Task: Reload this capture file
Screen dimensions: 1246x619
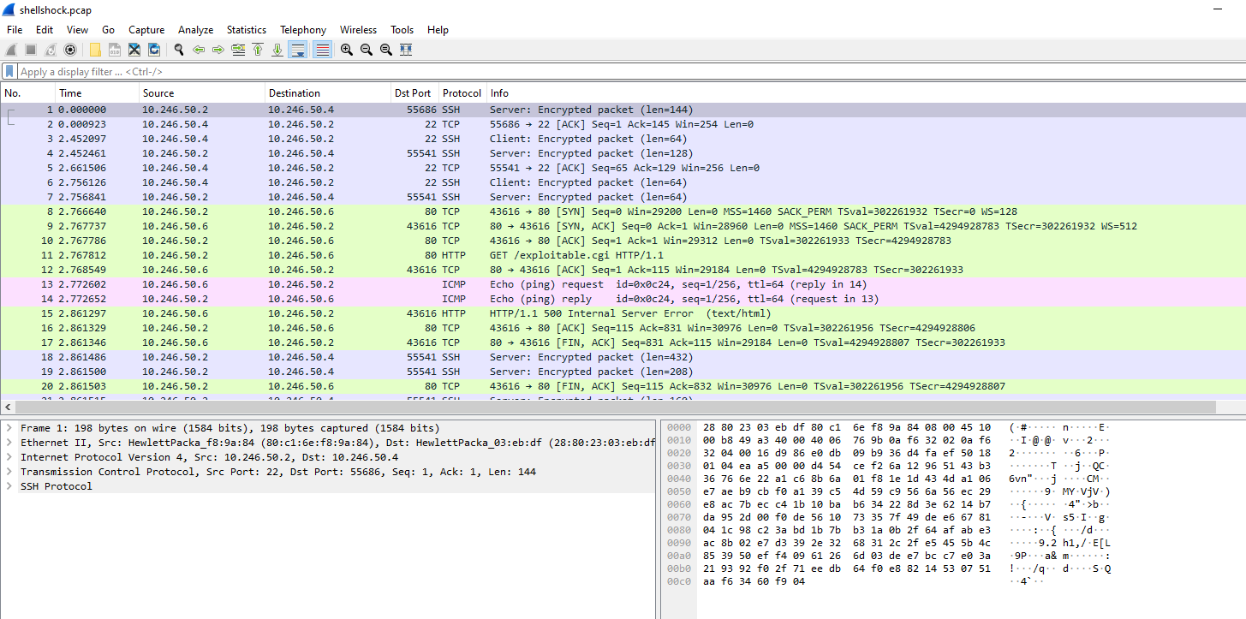Action: tap(154, 50)
